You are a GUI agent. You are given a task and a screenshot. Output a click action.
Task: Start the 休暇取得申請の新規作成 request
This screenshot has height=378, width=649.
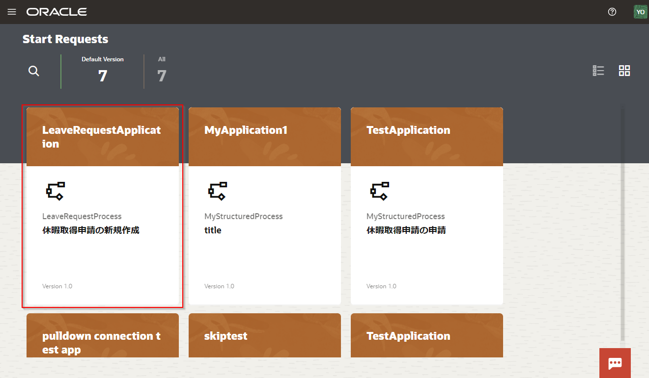click(x=91, y=230)
